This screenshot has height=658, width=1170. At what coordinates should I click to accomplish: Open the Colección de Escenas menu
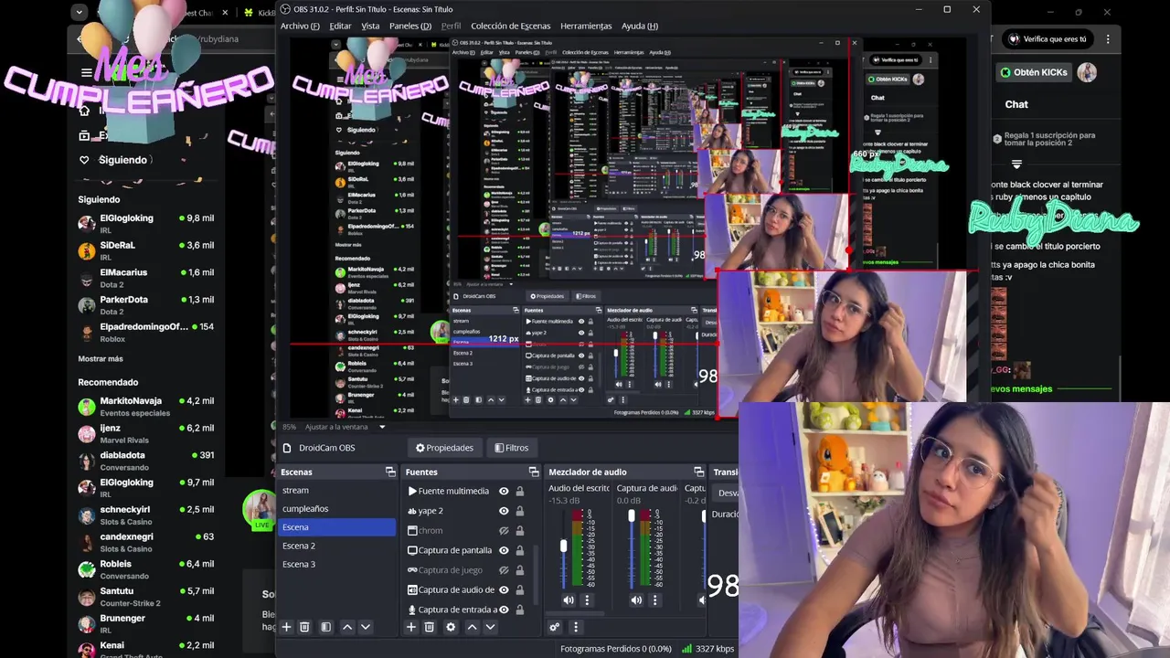[x=510, y=26]
